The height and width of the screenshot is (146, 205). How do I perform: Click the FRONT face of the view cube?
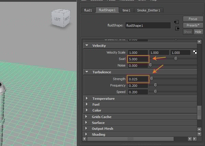(68, 20)
